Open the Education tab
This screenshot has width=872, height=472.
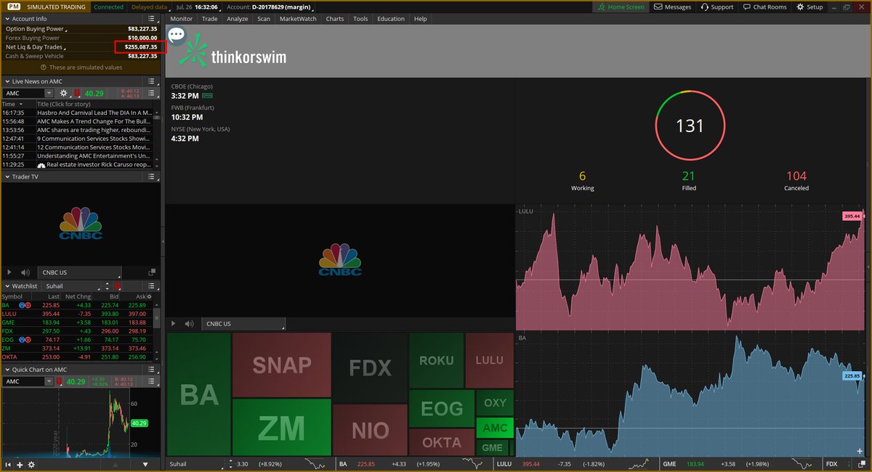[391, 19]
